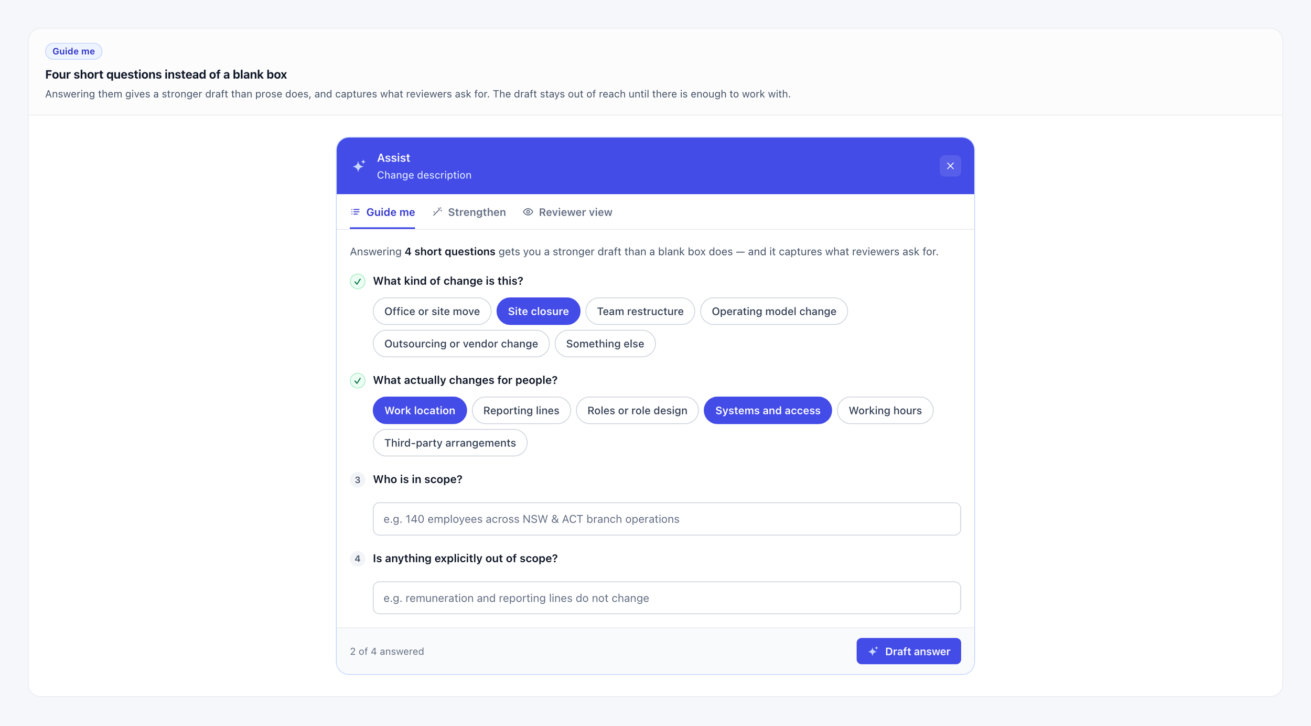Screen dimensions: 1311x726
Task: Click green checkmark beside change kind question
Action: tap(357, 281)
